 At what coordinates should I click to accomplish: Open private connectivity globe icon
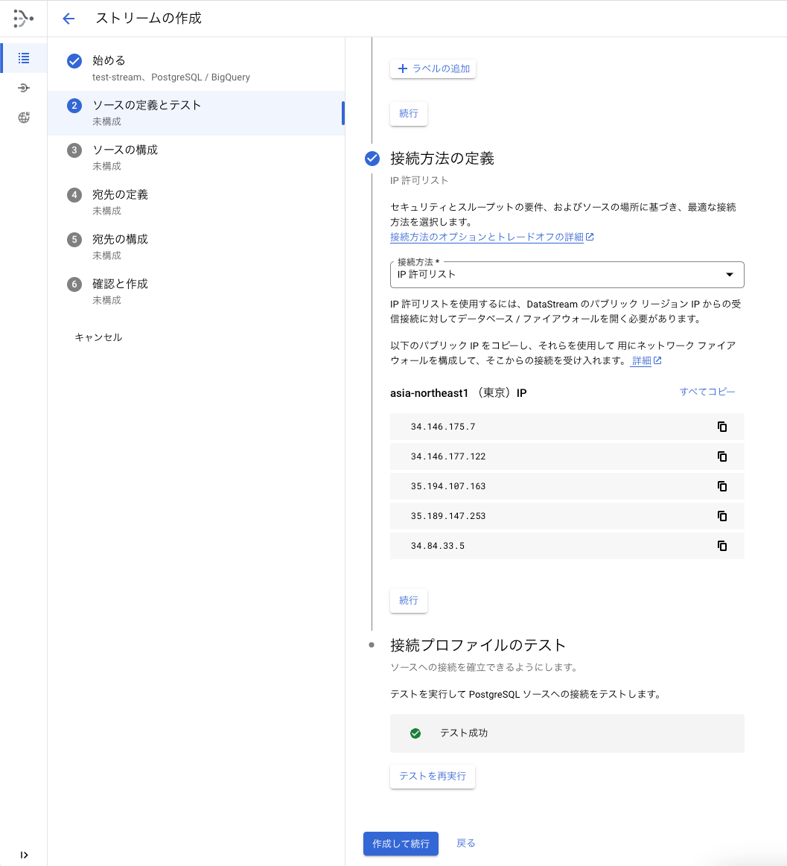pyautogui.click(x=24, y=118)
